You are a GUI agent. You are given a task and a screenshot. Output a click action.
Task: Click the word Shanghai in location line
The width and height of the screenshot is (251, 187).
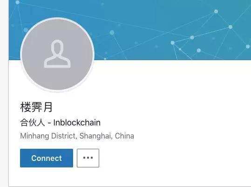point(95,136)
